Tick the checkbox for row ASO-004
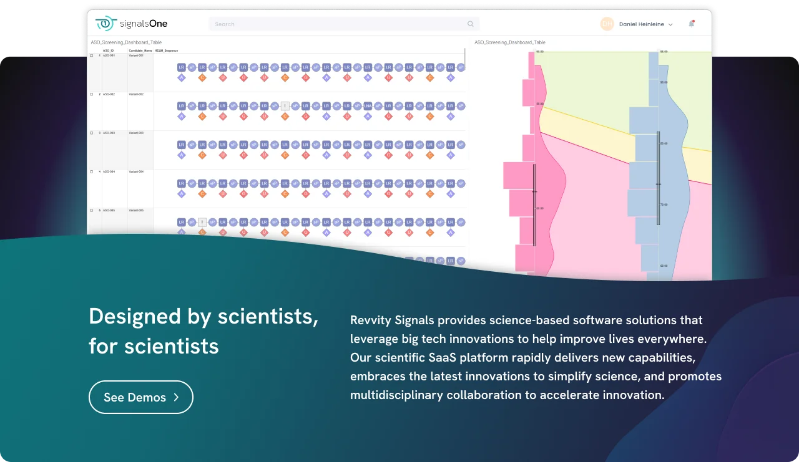The height and width of the screenshot is (462, 799). (92, 171)
